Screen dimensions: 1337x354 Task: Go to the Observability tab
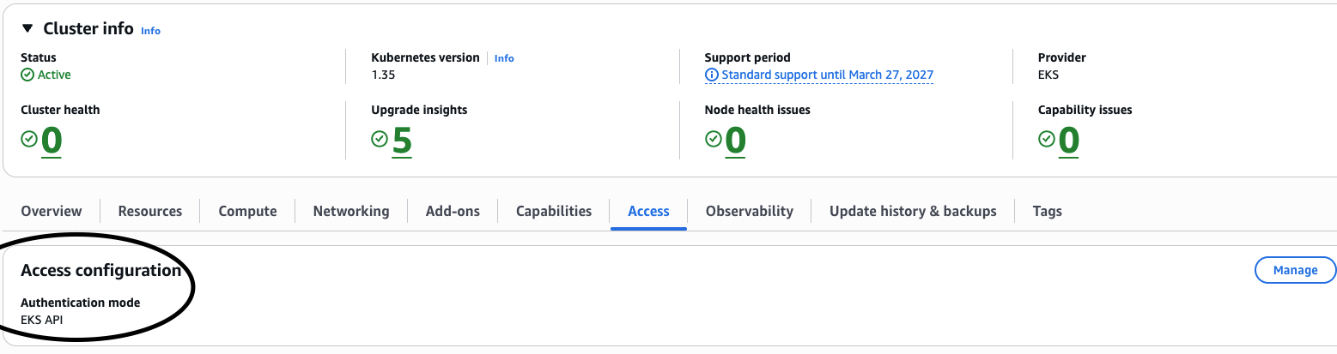(x=749, y=211)
